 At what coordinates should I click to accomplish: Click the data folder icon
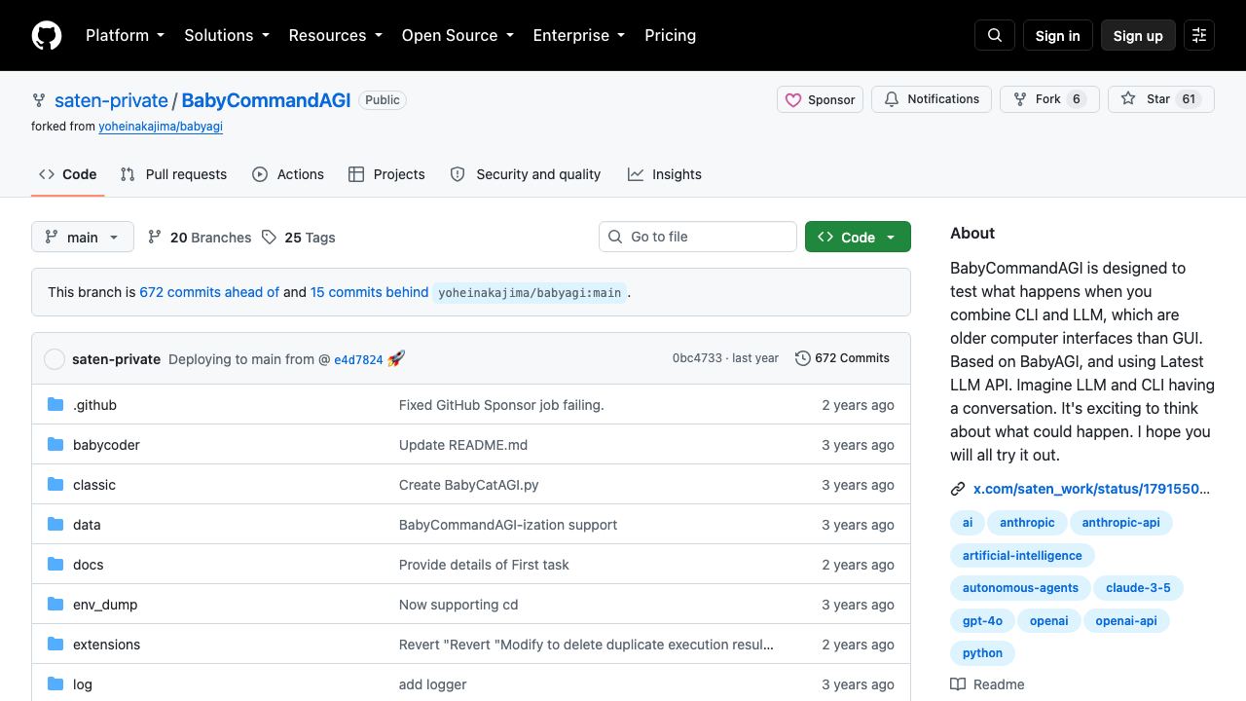click(x=55, y=525)
